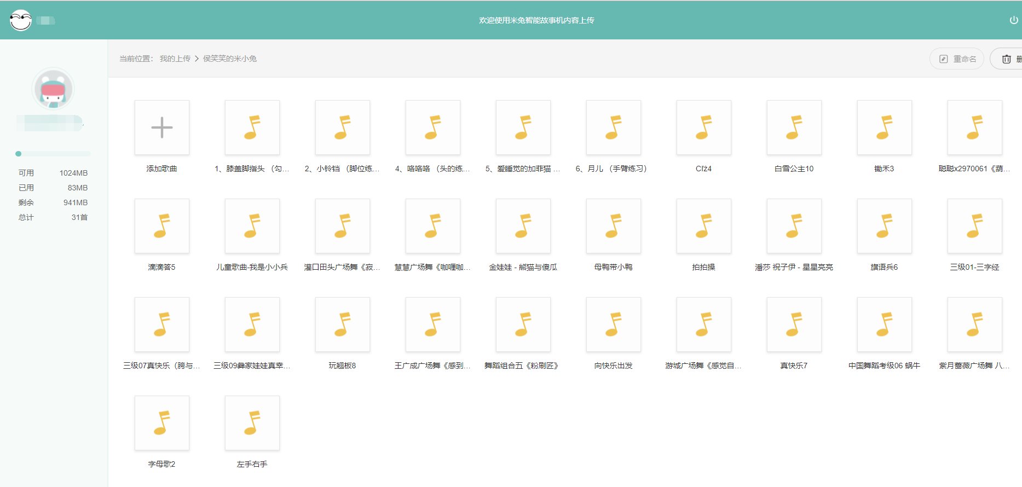Screen dimensions: 1022x487
Task: Select the 灌口田头广场舞 song icon
Action: click(x=343, y=226)
